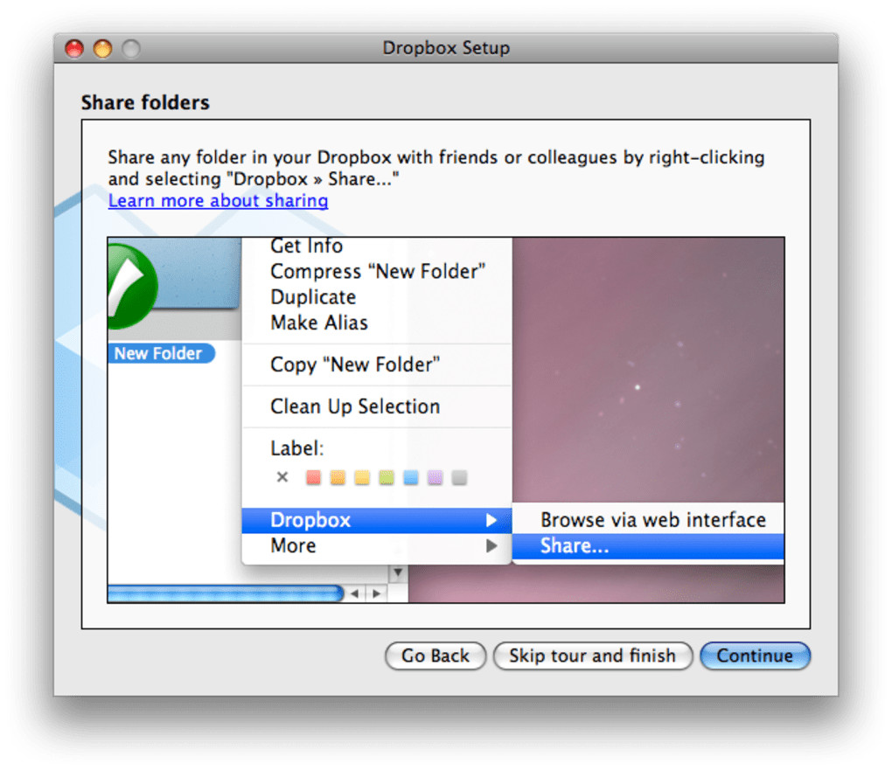Select Share... in Dropbox submenu
Viewport: 892px width, 770px height.
click(x=648, y=546)
